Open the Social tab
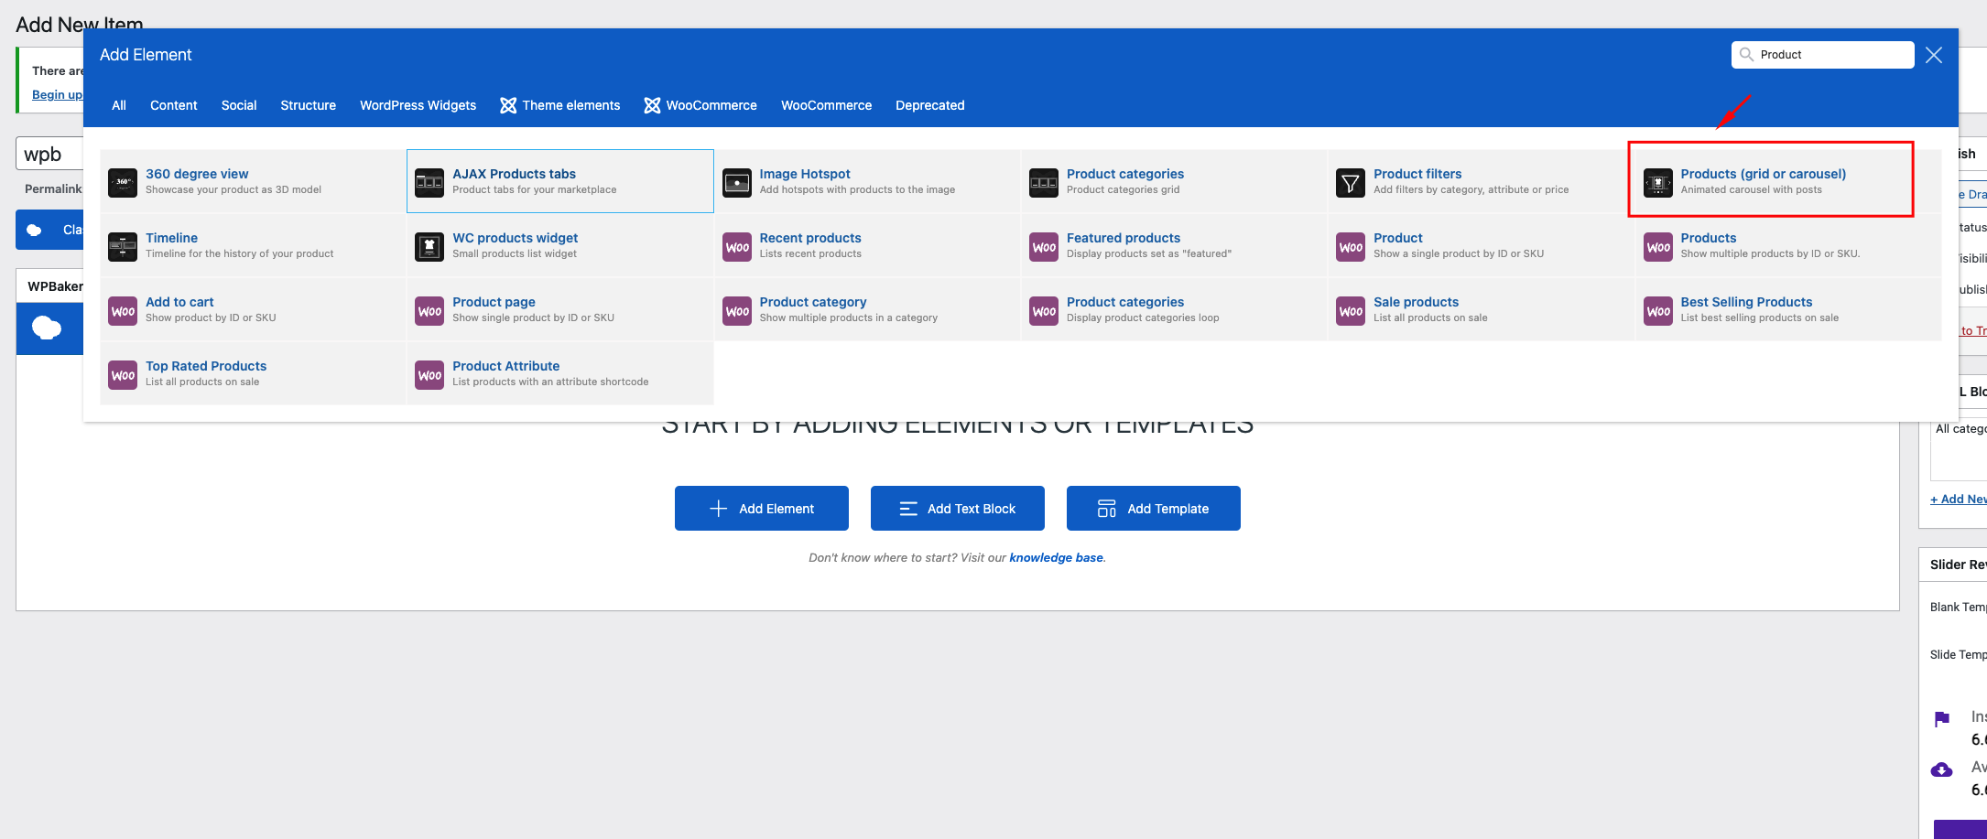The width and height of the screenshot is (1987, 839). (239, 105)
